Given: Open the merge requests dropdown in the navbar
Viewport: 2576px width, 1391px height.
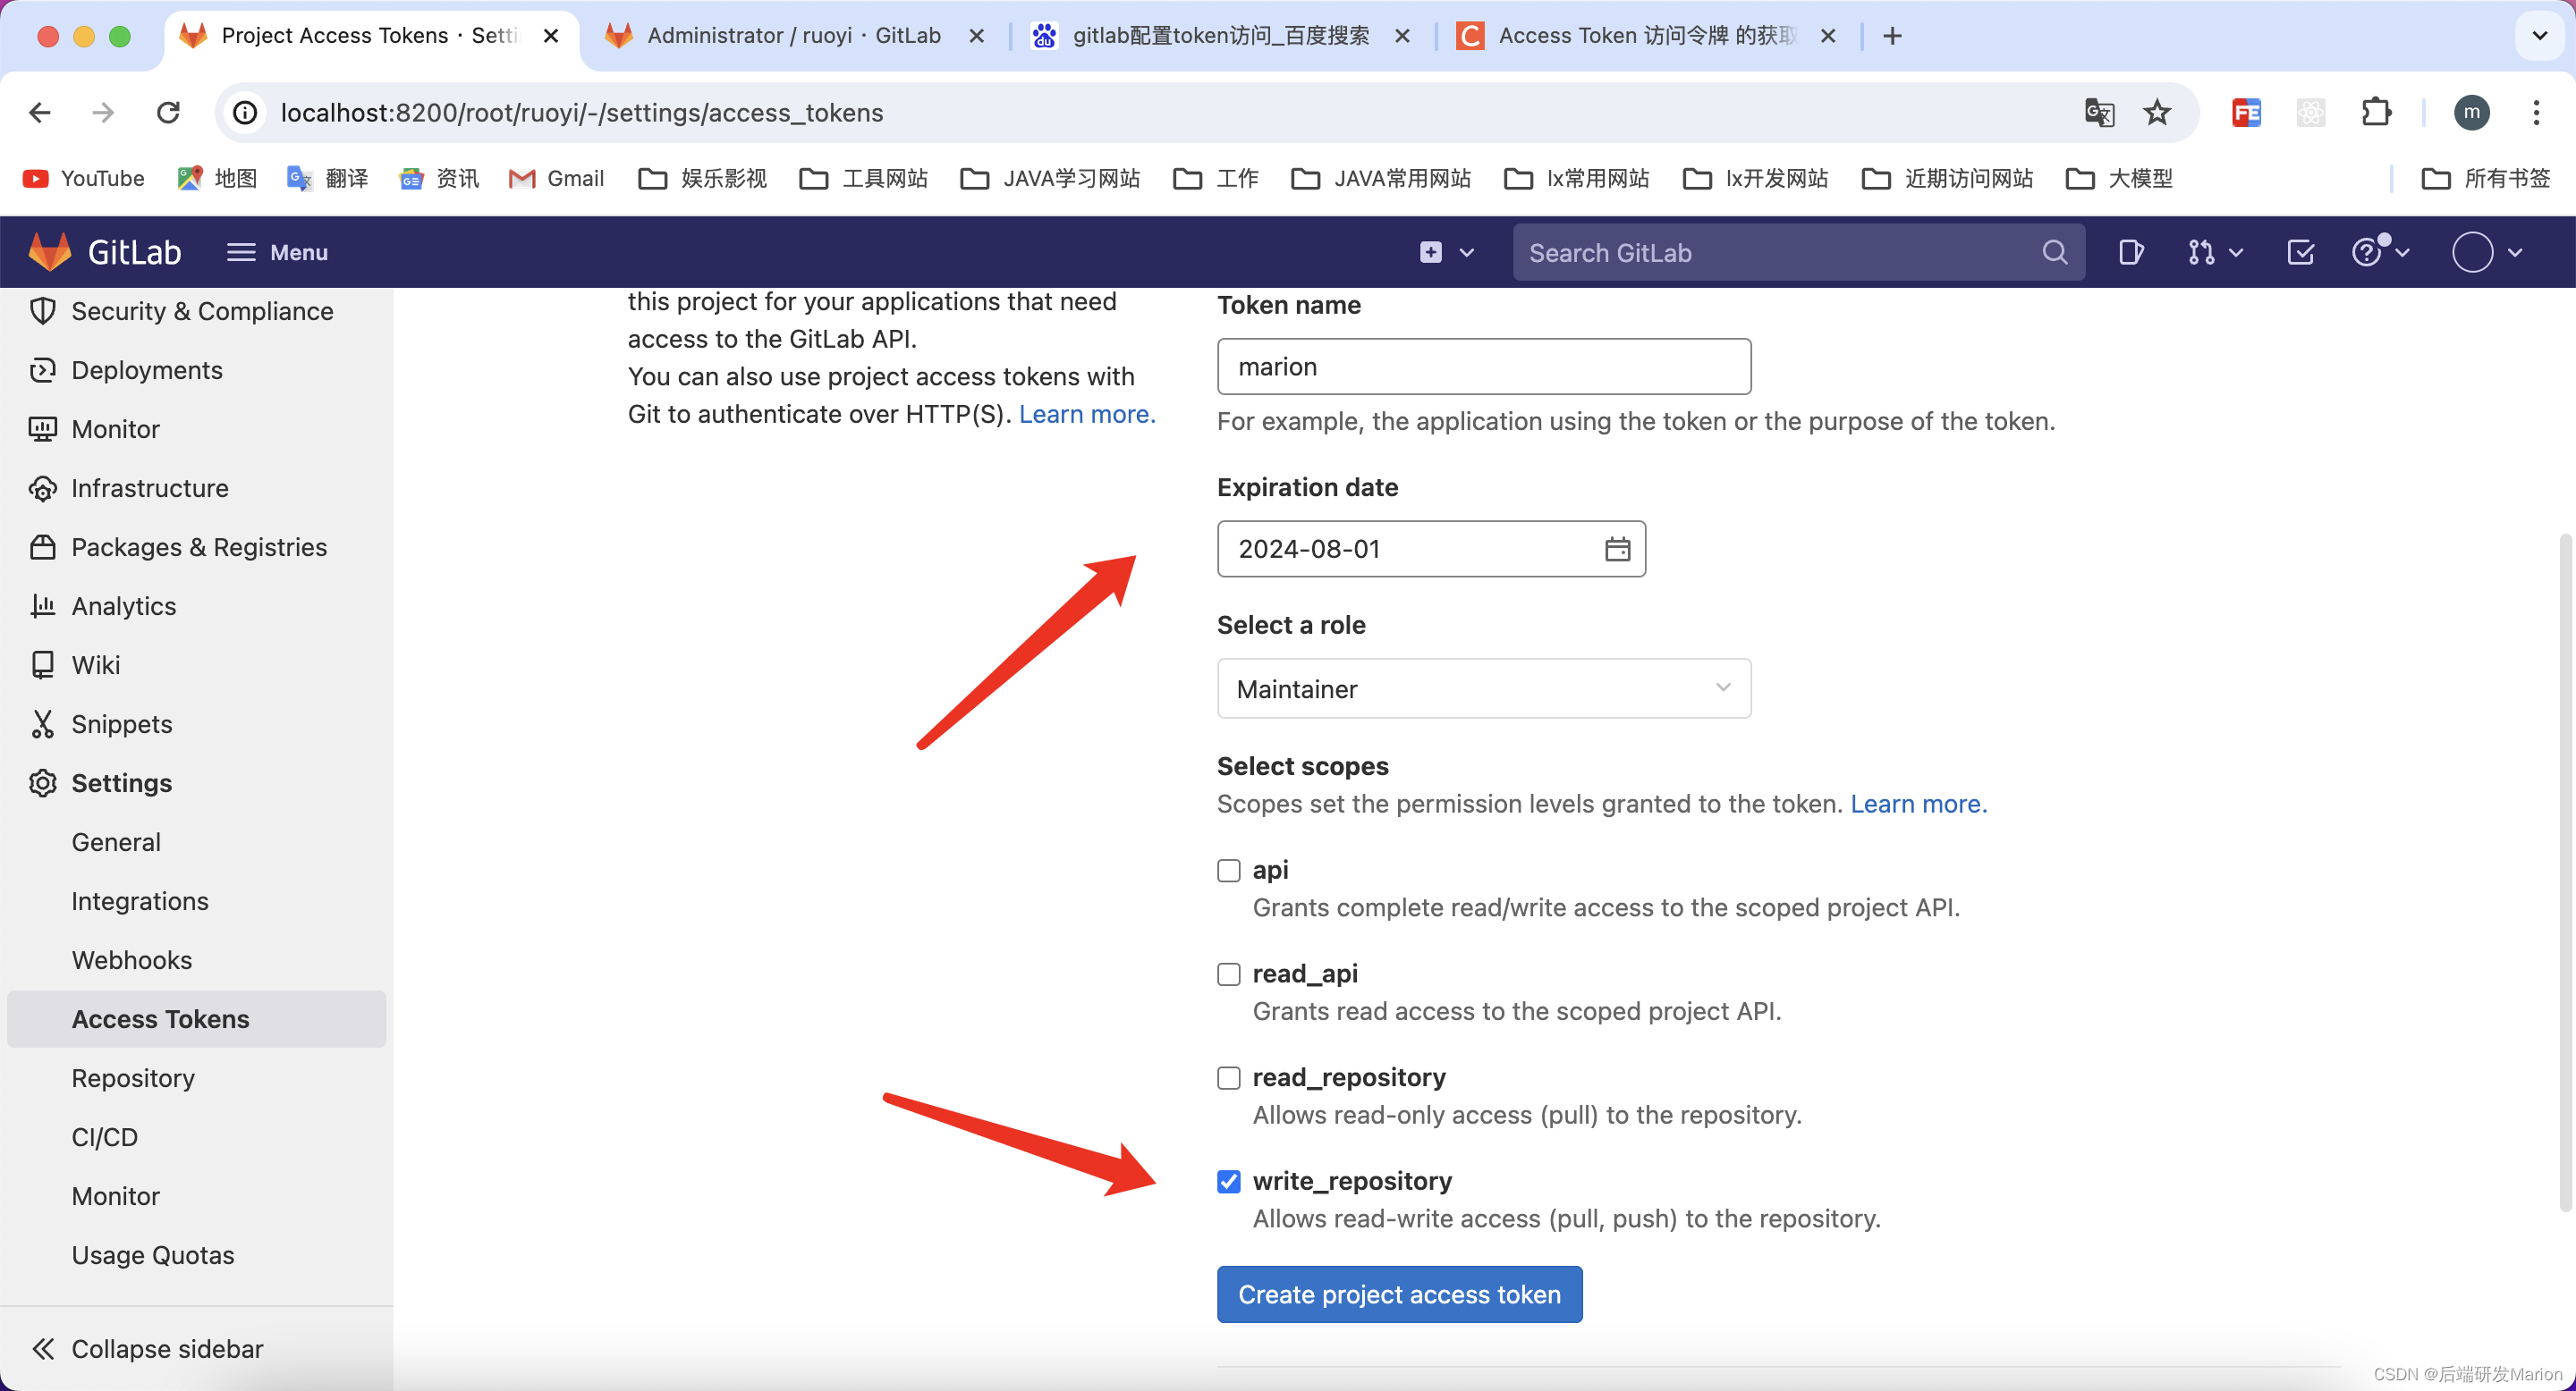Looking at the screenshot, I should (x=2214, y=252).
